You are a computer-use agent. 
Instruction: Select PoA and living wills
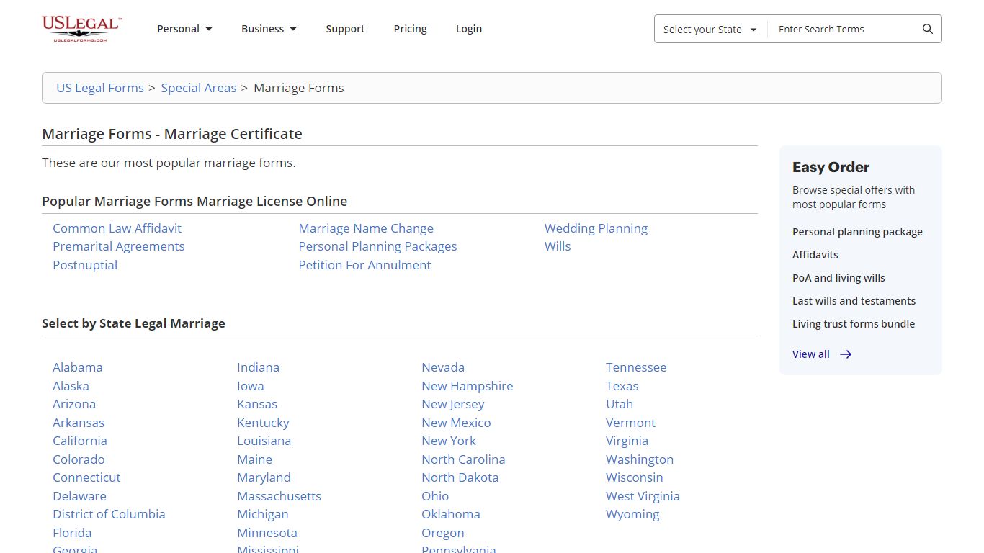click(838, 278)
